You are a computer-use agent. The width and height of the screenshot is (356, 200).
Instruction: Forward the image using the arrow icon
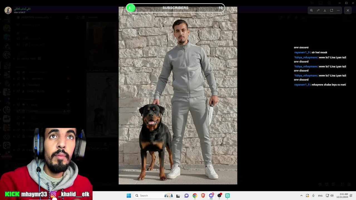(318, 10)
